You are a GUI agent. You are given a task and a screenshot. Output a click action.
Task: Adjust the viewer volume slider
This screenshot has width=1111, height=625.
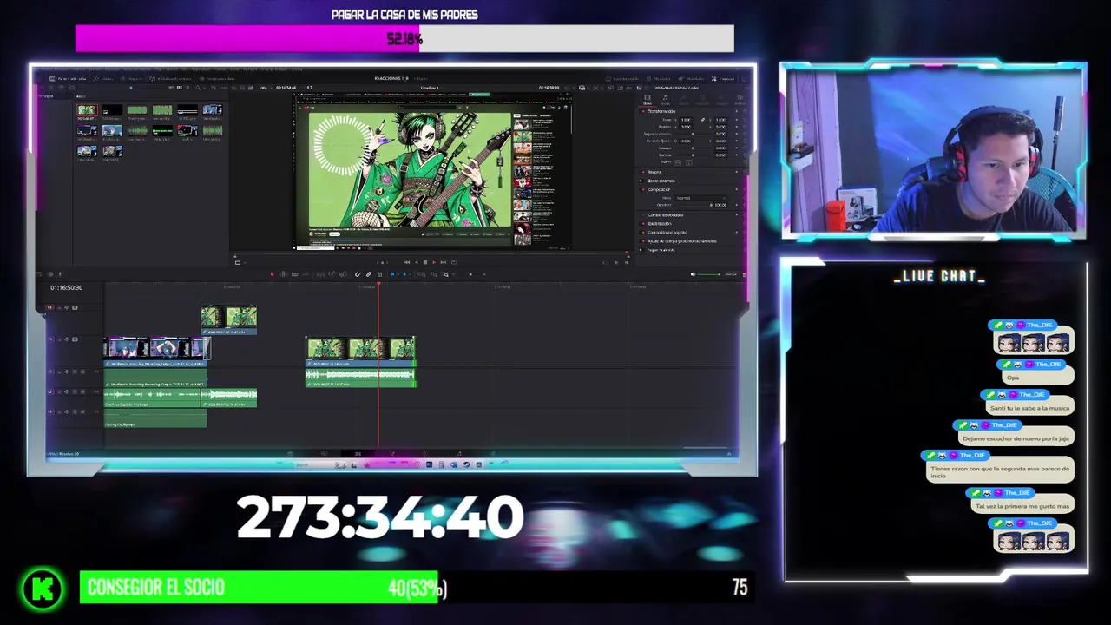click(709, 274)
